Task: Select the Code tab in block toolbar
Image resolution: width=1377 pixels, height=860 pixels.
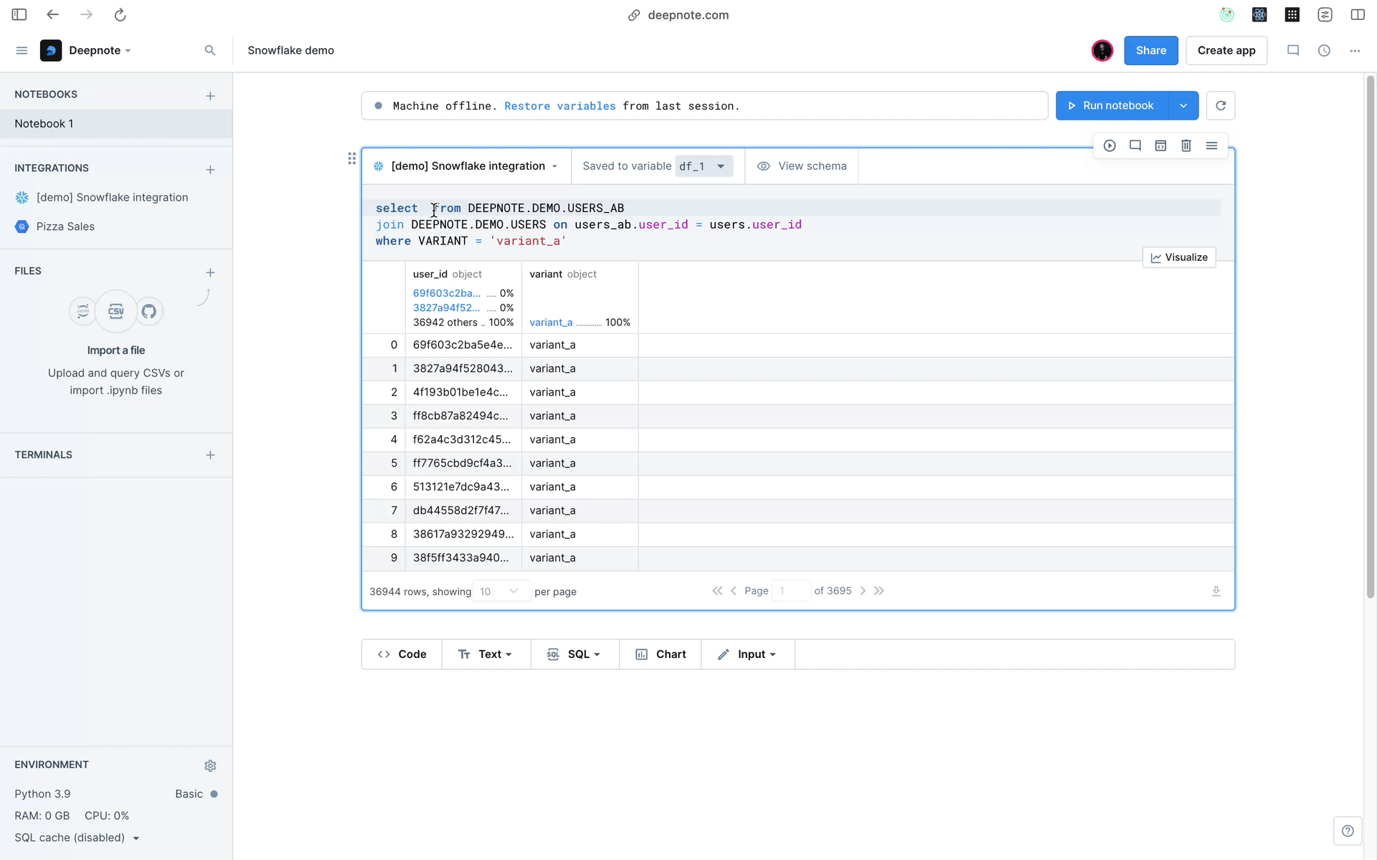Action: point(402,653)
